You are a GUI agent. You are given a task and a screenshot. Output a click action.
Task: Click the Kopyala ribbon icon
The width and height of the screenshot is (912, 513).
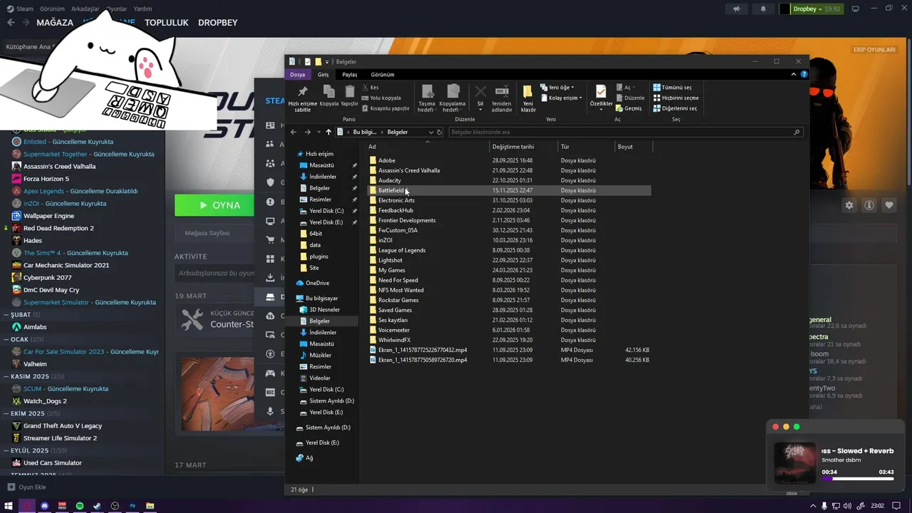coord(329,95)
